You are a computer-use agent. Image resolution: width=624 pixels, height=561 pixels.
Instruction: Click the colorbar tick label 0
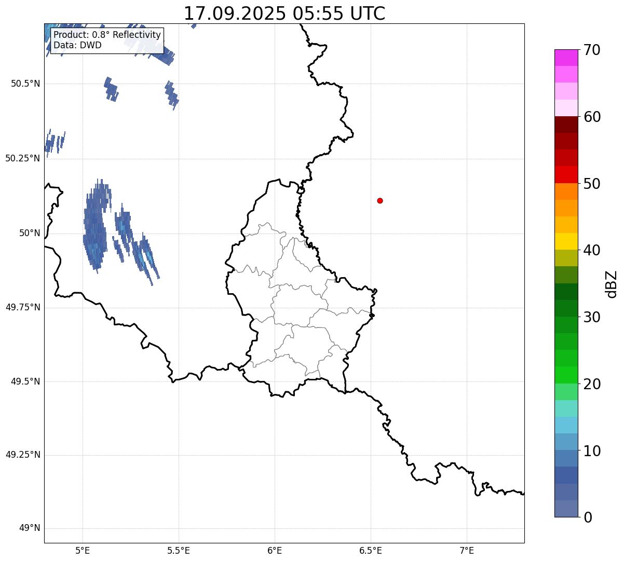(587, 517)
